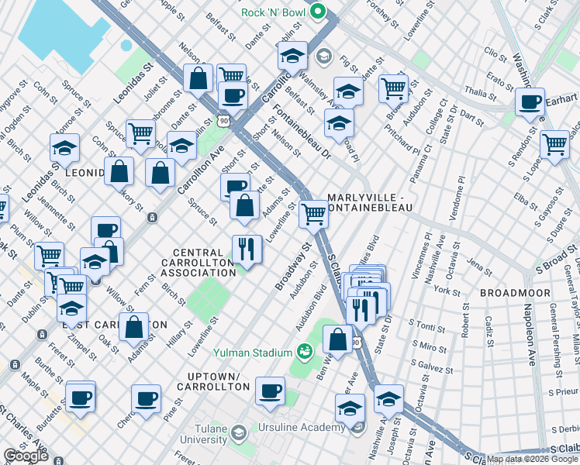580x465 pixels.
Task: Click the Google logo link
Action: [26, 456]
